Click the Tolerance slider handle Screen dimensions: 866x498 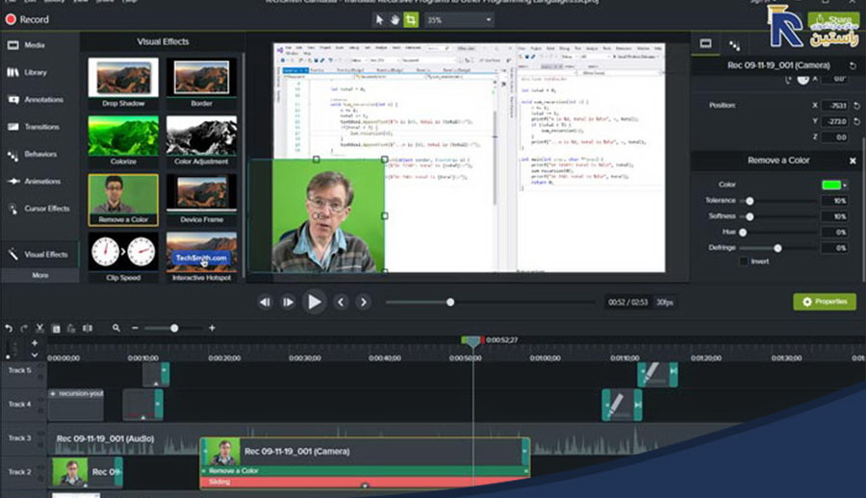click(750, 201)
